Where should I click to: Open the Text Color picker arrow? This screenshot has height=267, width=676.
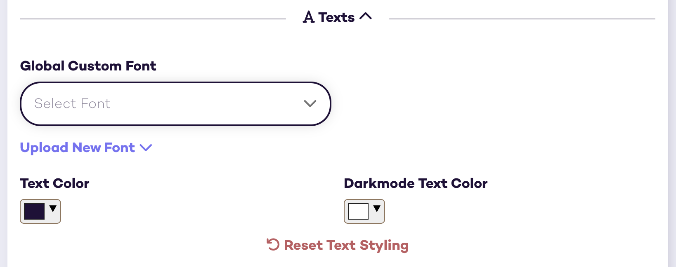[x=53, y=208]
